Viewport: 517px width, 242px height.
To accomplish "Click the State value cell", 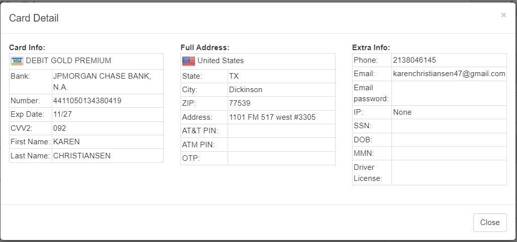I will click(281, 76).
